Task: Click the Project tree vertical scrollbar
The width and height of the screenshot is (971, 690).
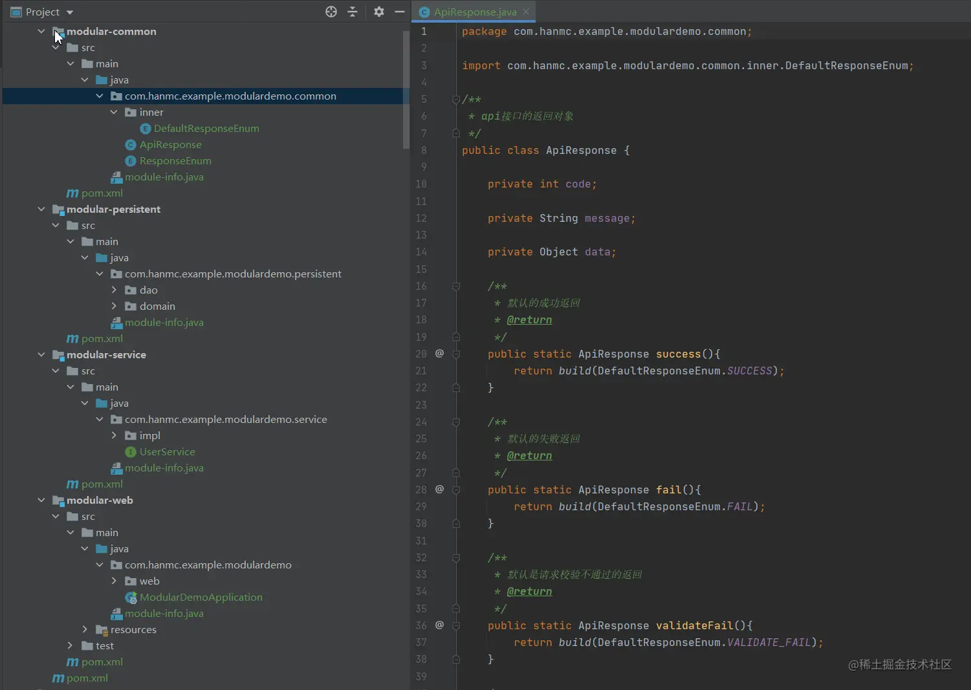Action: [406, 91]
